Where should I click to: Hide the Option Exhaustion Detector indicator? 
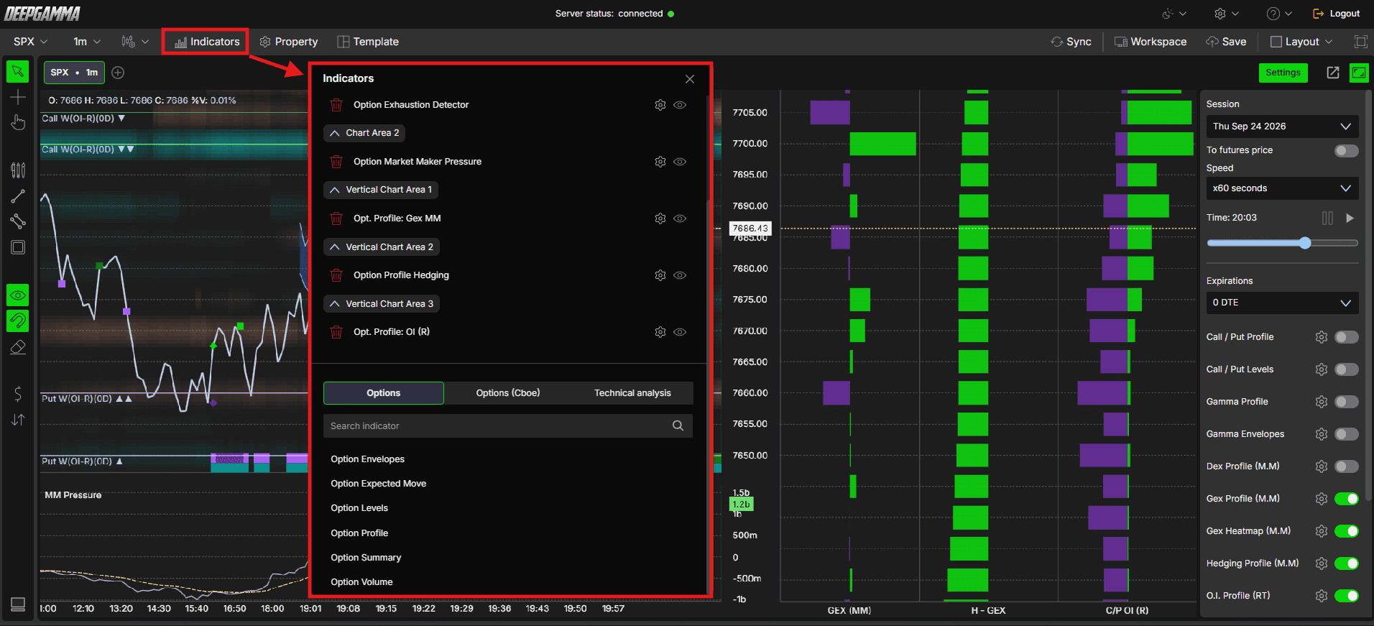[x=680, y=105]
